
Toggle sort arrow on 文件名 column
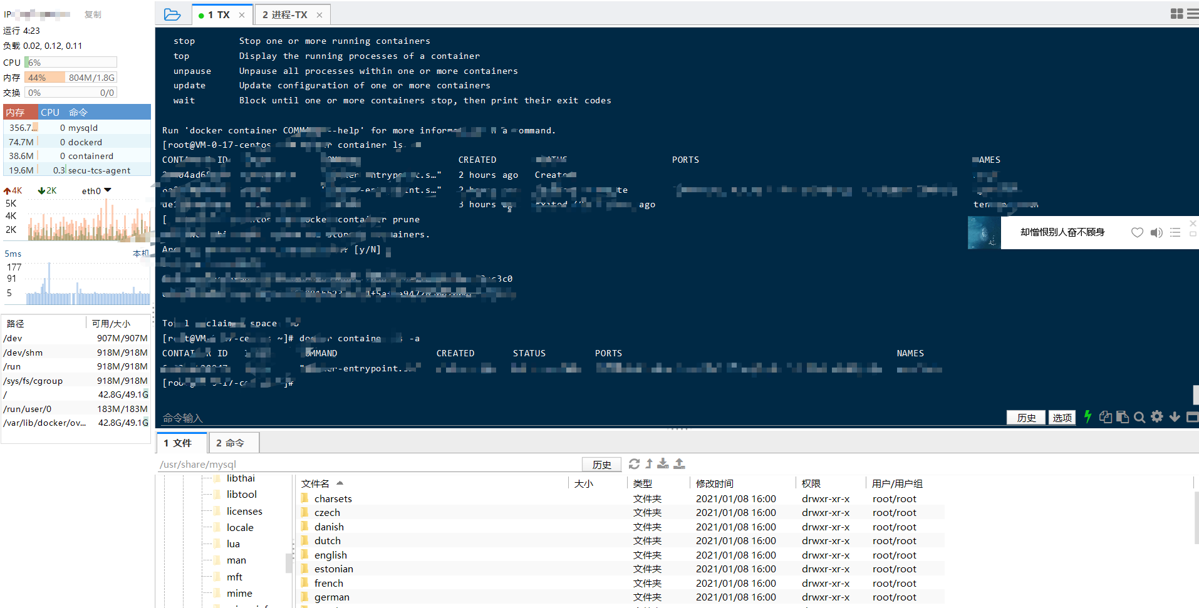pos(340,483)
